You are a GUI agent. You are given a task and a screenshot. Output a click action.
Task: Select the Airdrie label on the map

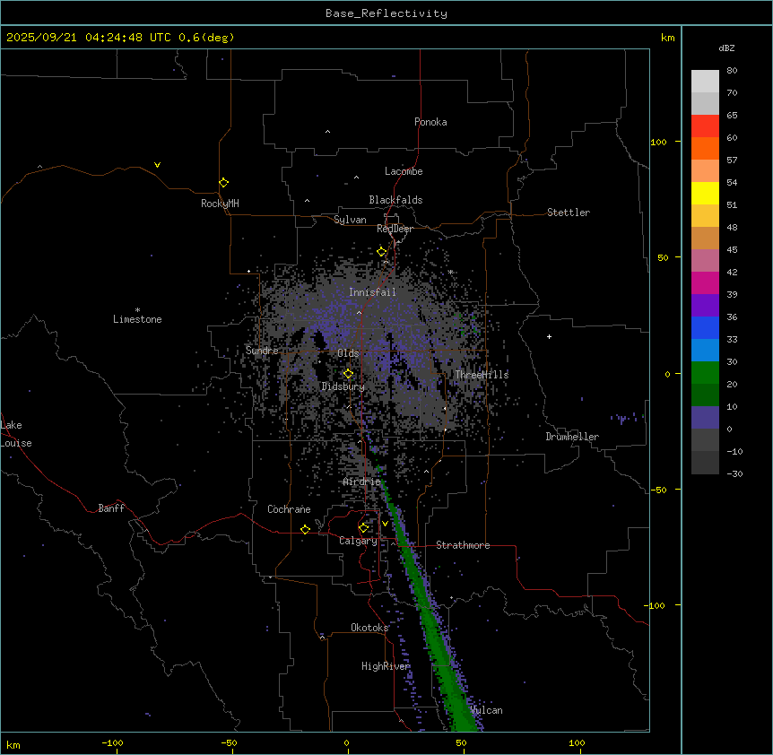point(361,482)
